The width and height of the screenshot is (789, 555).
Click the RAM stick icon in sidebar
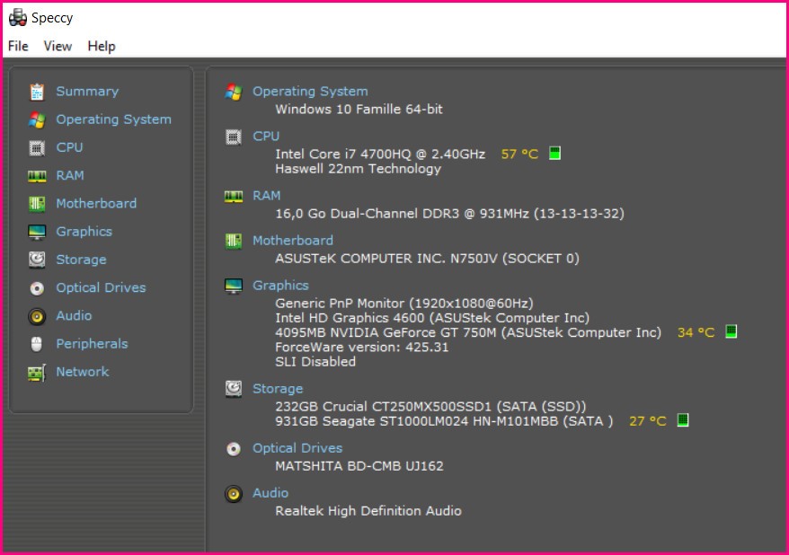click(37, 176)
